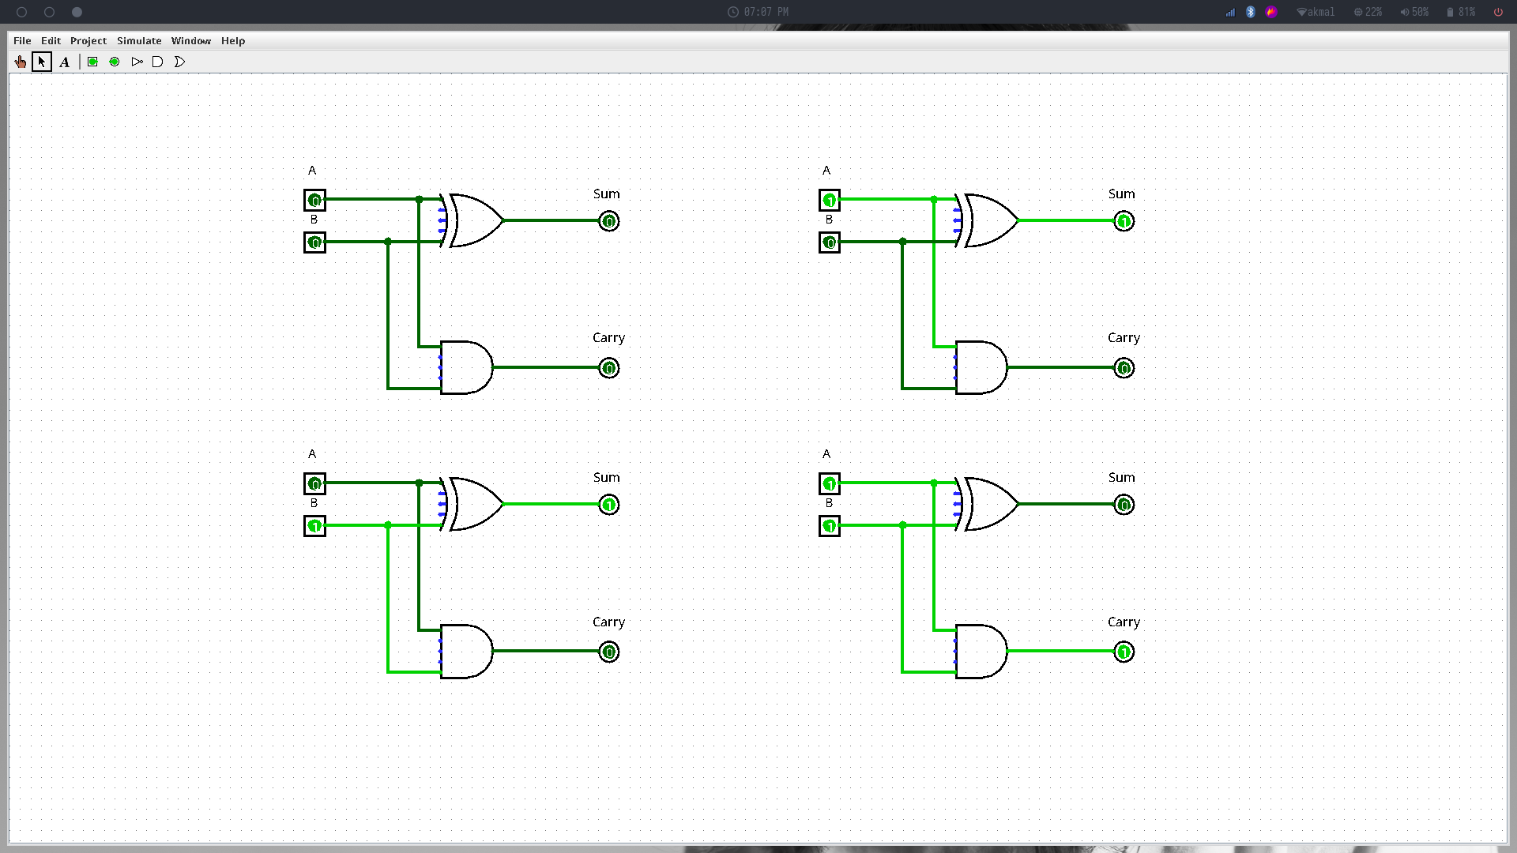Image resolution: width=1517 pixels, height=853 pixels.
Task: Pick the input pin tool
Action: coord(92,62)
